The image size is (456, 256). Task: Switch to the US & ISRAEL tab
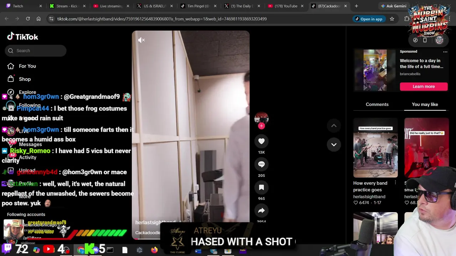tap(155, 6)
